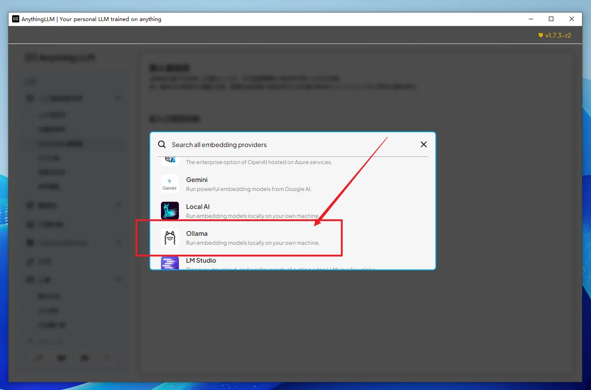Click "The enterprise option of OpenAI hosted on Azure services."
Viewport: 591px width, 390px height.
coord(259,162)
